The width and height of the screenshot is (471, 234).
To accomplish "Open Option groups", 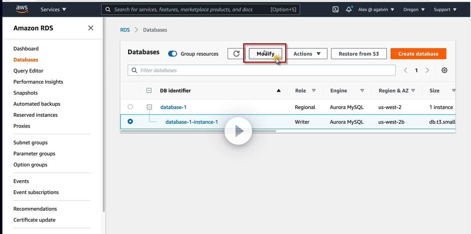I will [31, 165].
